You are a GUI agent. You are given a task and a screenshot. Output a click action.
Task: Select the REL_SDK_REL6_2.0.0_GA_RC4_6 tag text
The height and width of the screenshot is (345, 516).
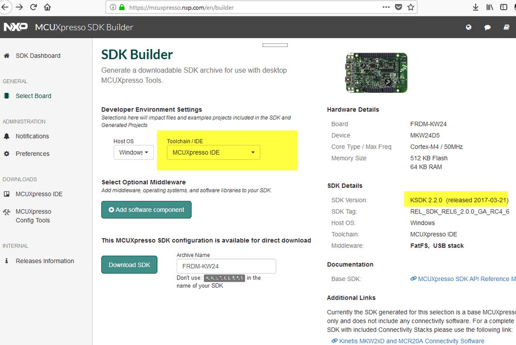(459, 211)
